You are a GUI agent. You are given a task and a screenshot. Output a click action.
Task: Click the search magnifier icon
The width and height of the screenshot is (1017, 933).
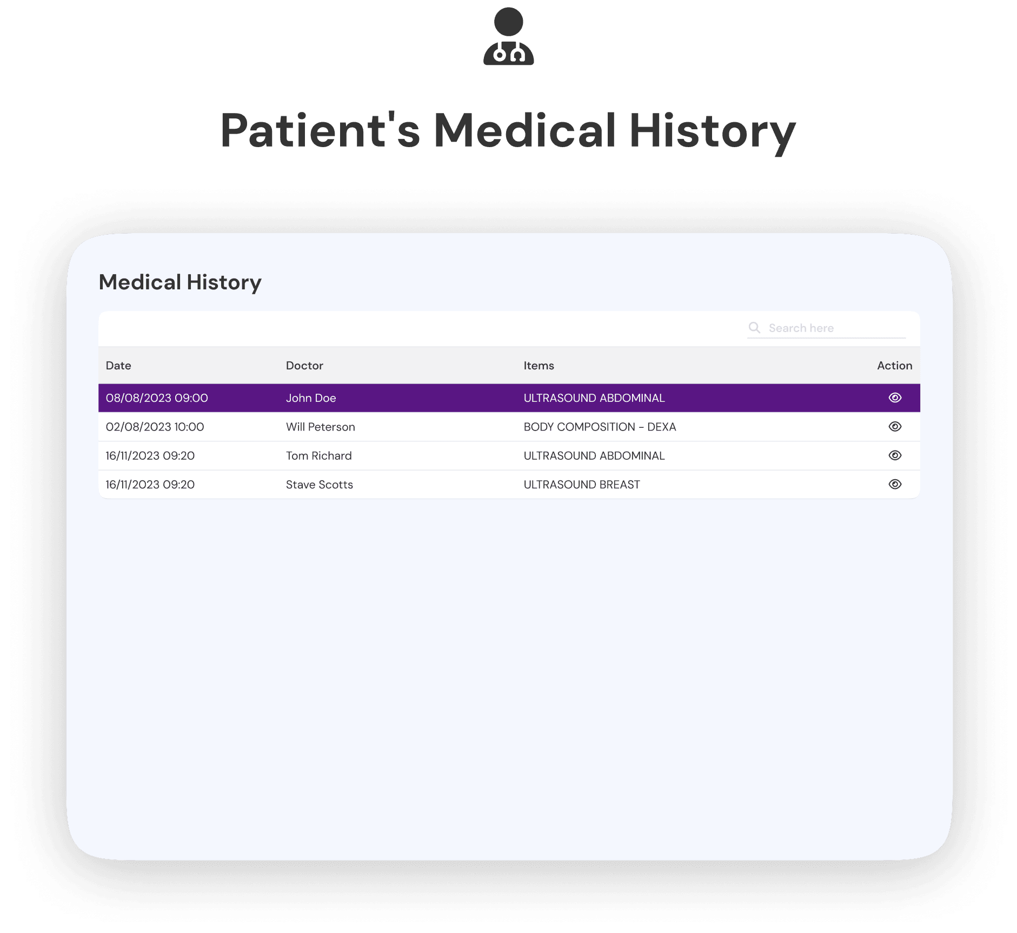(x=754, y=328)
